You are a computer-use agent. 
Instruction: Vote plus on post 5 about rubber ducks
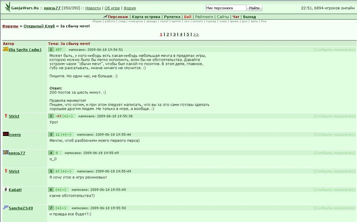click(63, 171)
